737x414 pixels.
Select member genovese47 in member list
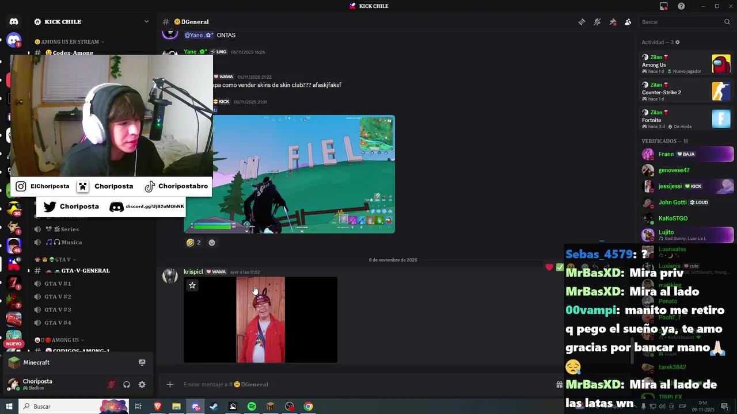point(687,170)
